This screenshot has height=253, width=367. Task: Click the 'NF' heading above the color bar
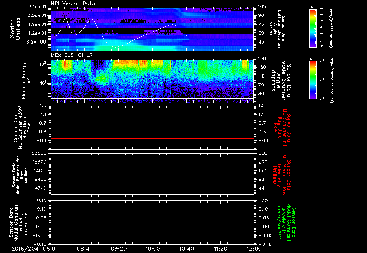point(313,7)
